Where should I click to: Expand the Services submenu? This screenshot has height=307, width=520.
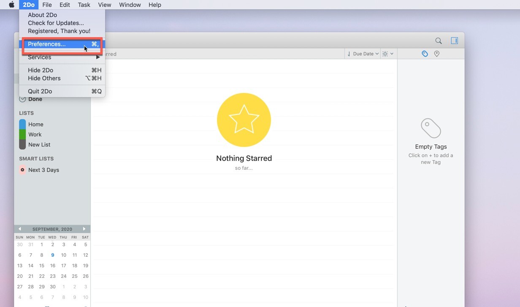(x=62, y=57)
